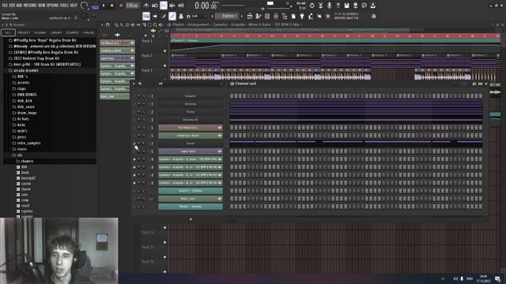Open the FILE menu
Image resolution: width=506 pixels, height=284 pixels.
(5, 6)
